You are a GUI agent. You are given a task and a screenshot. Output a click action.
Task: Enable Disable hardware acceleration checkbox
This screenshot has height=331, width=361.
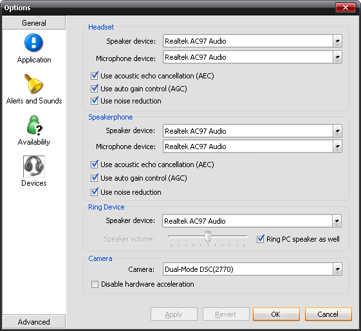coord(95,284)
